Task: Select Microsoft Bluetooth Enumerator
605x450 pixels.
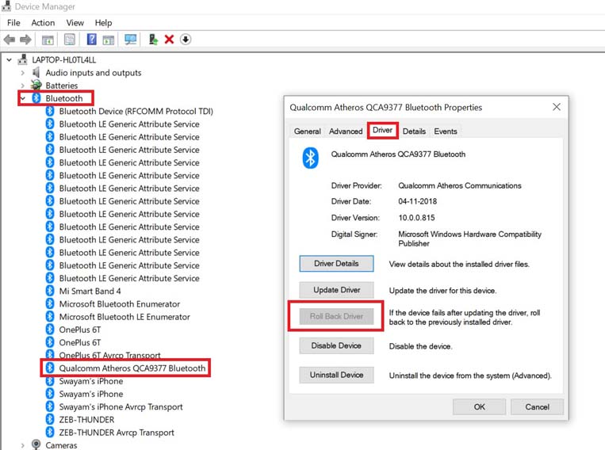Action: (x=120, y=304)
